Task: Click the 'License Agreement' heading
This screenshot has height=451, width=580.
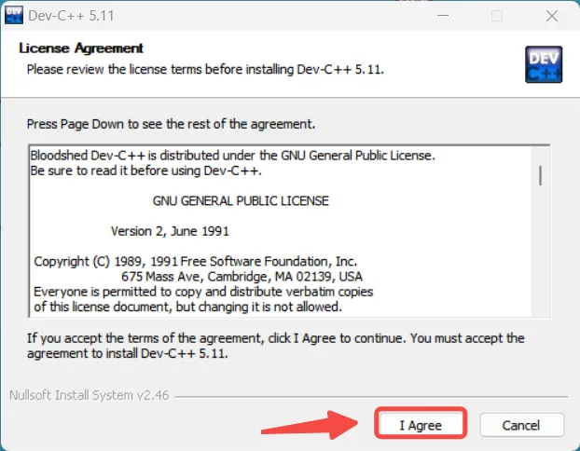Action: [x=81, y=48]
